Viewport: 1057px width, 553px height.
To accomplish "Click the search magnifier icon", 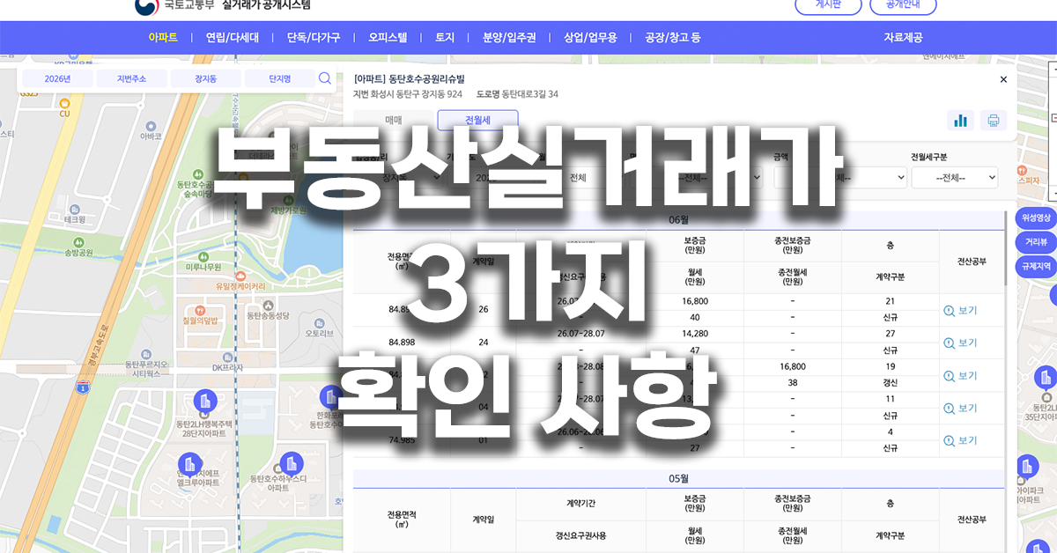I will click(325, 78).
